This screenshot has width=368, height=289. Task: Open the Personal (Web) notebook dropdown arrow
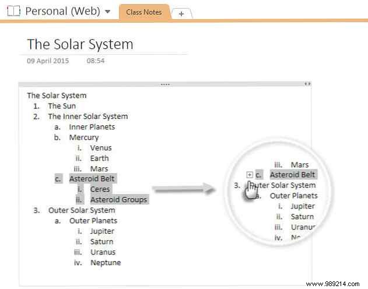click(107, 12)
